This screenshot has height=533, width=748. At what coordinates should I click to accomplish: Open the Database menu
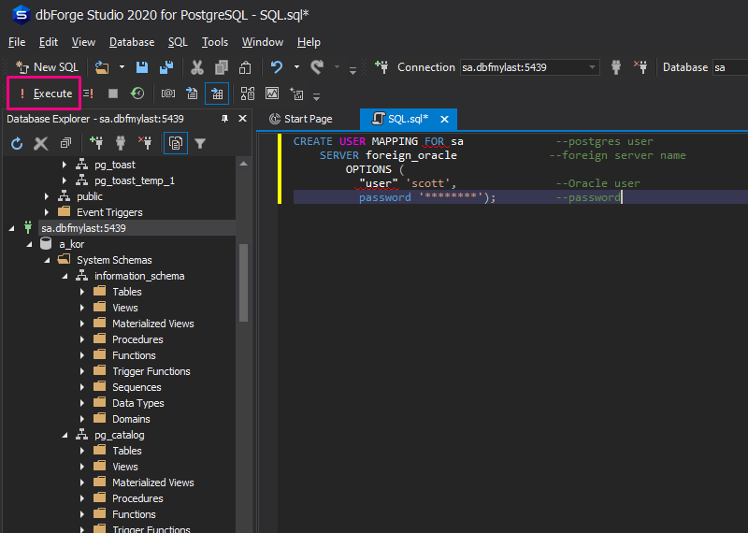point(132,42)
